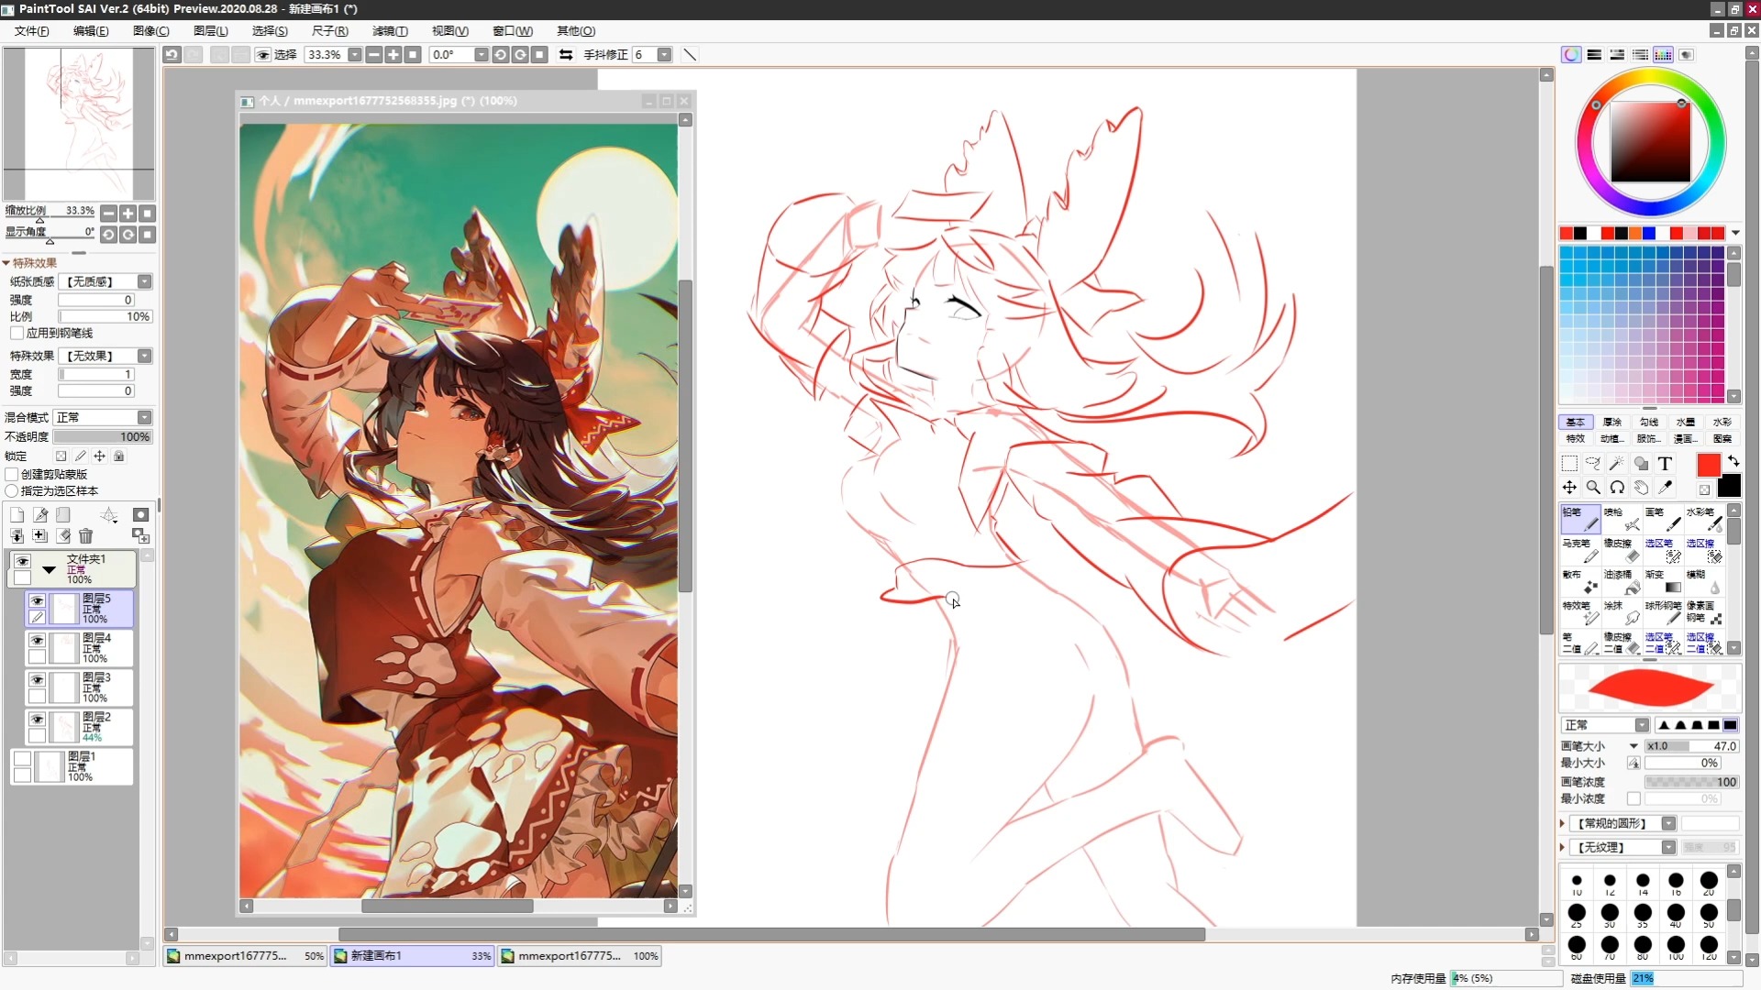The width and height of the screenshot is (1761, 990).
Task: Check the 应用到钢笔线 checkbox
Action: (16, 334)
